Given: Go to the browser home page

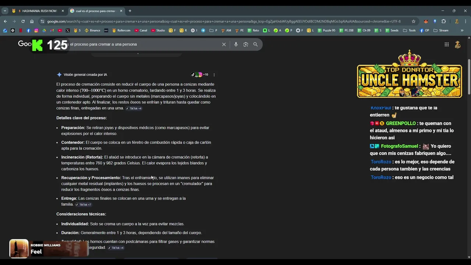Looking at the screenshot, I should coord(32,21).
